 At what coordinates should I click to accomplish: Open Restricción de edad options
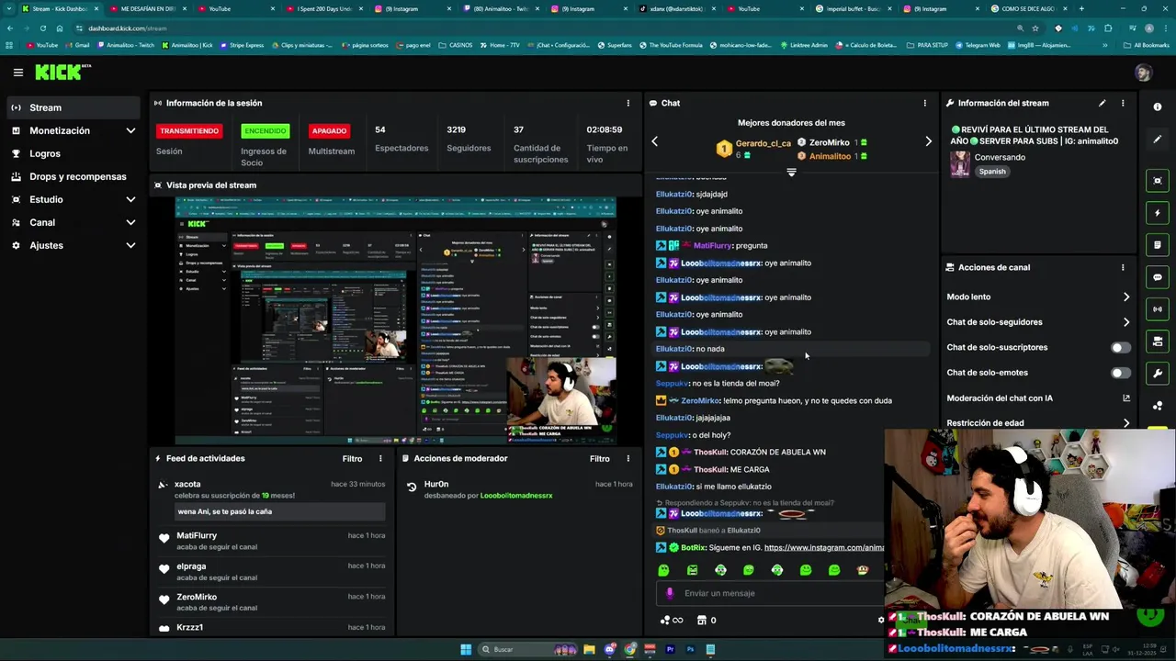coord(1039,423)
